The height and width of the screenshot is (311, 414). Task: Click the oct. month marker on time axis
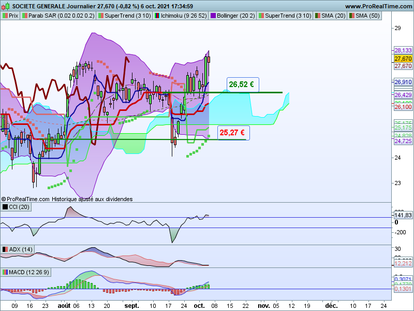(199, 306)
